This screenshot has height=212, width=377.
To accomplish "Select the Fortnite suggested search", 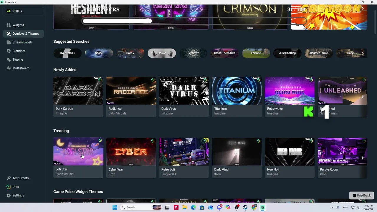I will pyautogui.click(x=256, y=53).
